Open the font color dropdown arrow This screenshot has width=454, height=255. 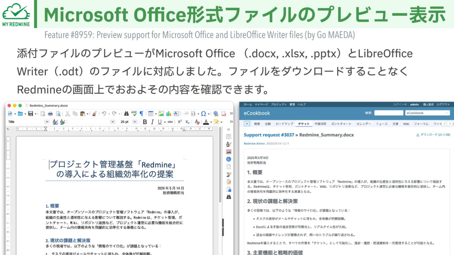(x=211, y=122)
